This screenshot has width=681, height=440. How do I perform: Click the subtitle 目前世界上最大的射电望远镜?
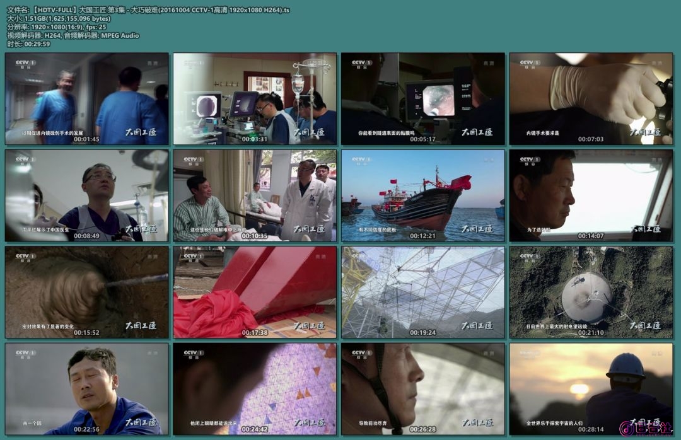(x=556, y=327)
